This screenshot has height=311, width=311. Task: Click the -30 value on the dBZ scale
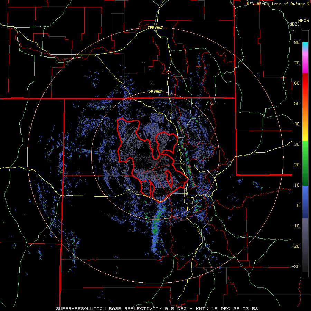(295, 266)
